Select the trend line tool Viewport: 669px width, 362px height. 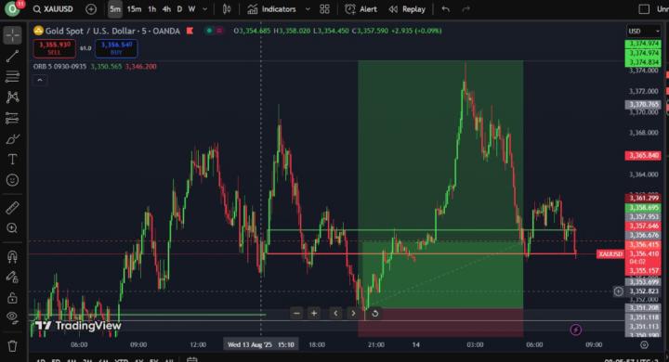click(12, 56)
